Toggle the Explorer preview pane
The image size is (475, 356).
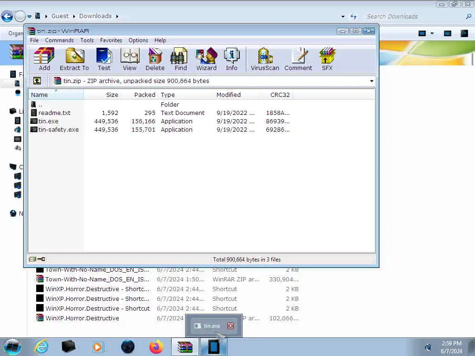tap(448, 33)
